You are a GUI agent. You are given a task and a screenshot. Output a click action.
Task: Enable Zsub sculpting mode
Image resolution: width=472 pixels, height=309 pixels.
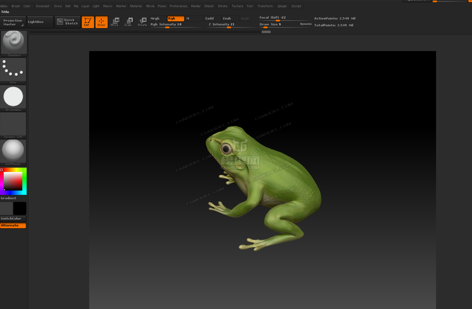click(230, 19)
